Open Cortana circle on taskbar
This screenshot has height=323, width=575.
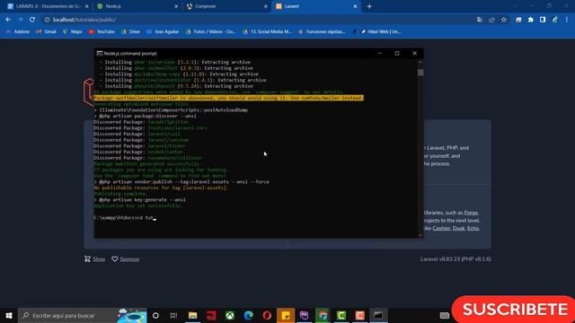pos(155,315)
